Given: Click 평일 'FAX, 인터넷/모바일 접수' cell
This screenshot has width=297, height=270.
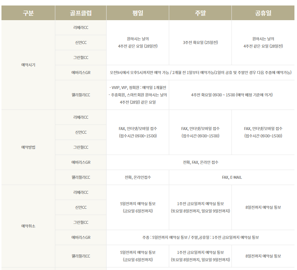Looking at the screenshot, I should coord(138,132).
